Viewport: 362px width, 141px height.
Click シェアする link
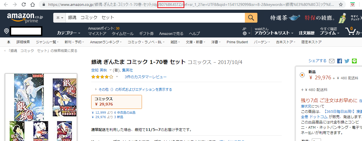click(x=317, y=61)
